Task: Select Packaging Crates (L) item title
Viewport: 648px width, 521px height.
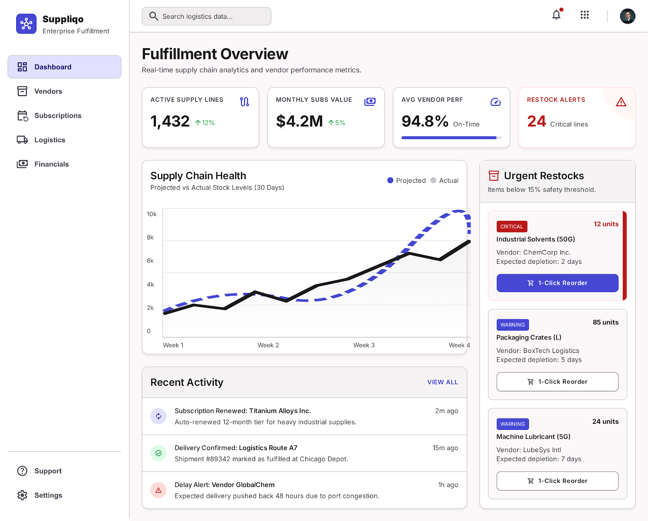Action: [529, 337]
